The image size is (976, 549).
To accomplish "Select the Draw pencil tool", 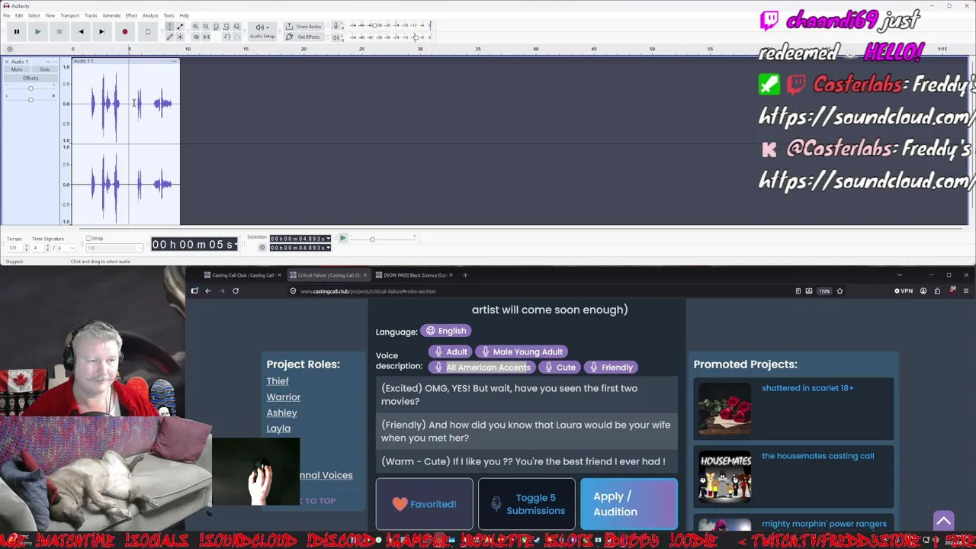I will 169,37.
